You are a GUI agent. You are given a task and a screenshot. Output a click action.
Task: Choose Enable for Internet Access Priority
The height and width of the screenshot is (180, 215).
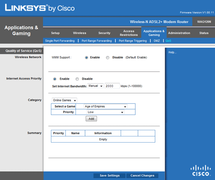point(55,79)
